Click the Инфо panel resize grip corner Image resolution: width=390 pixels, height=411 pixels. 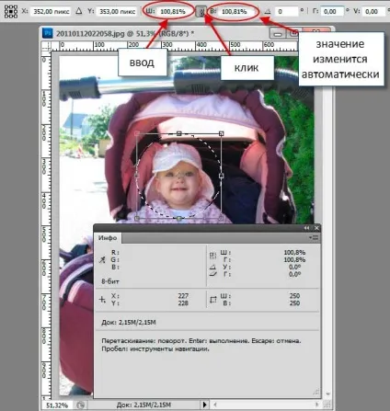coord(315,393)
